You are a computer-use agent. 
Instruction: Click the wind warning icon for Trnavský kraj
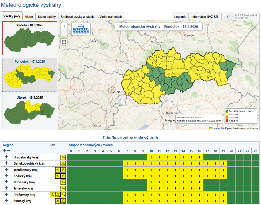[63, 188]
